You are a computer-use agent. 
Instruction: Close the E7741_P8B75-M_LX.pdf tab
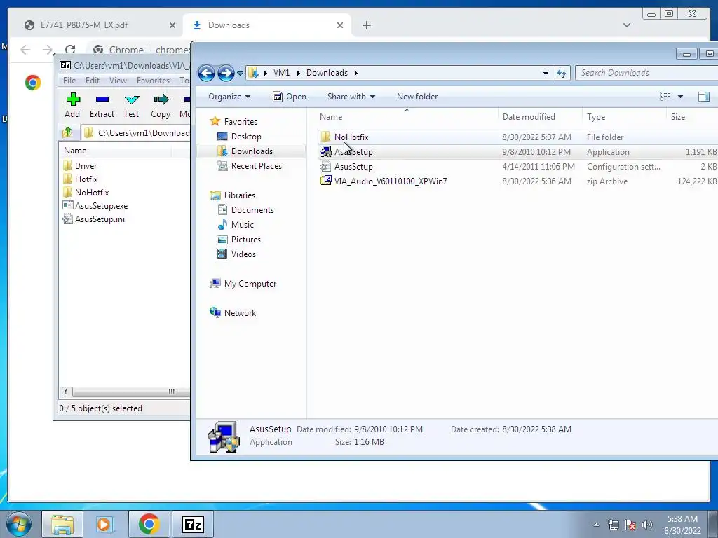(172, 25)
